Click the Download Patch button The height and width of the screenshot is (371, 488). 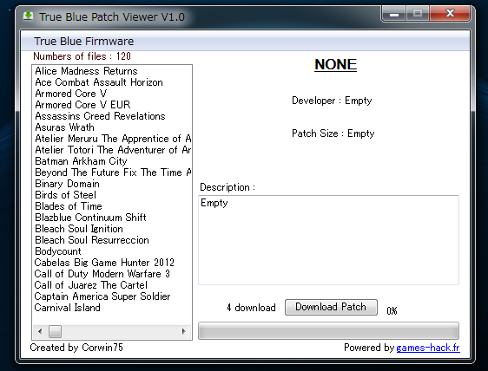(x=331, y=307)
